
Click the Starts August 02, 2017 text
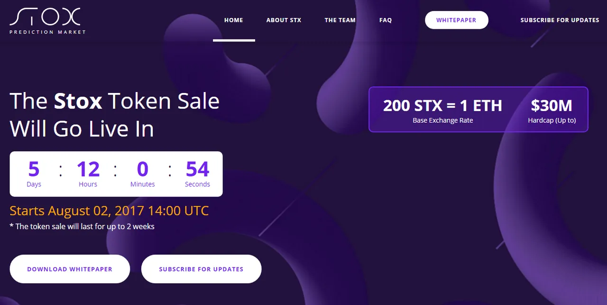coord(109,211)
